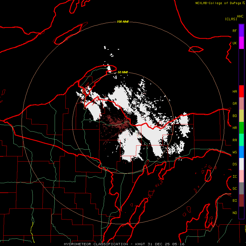Click the "UK" legend label text
The width and height of the screenshot is (246, 246).
coord(235,43)
